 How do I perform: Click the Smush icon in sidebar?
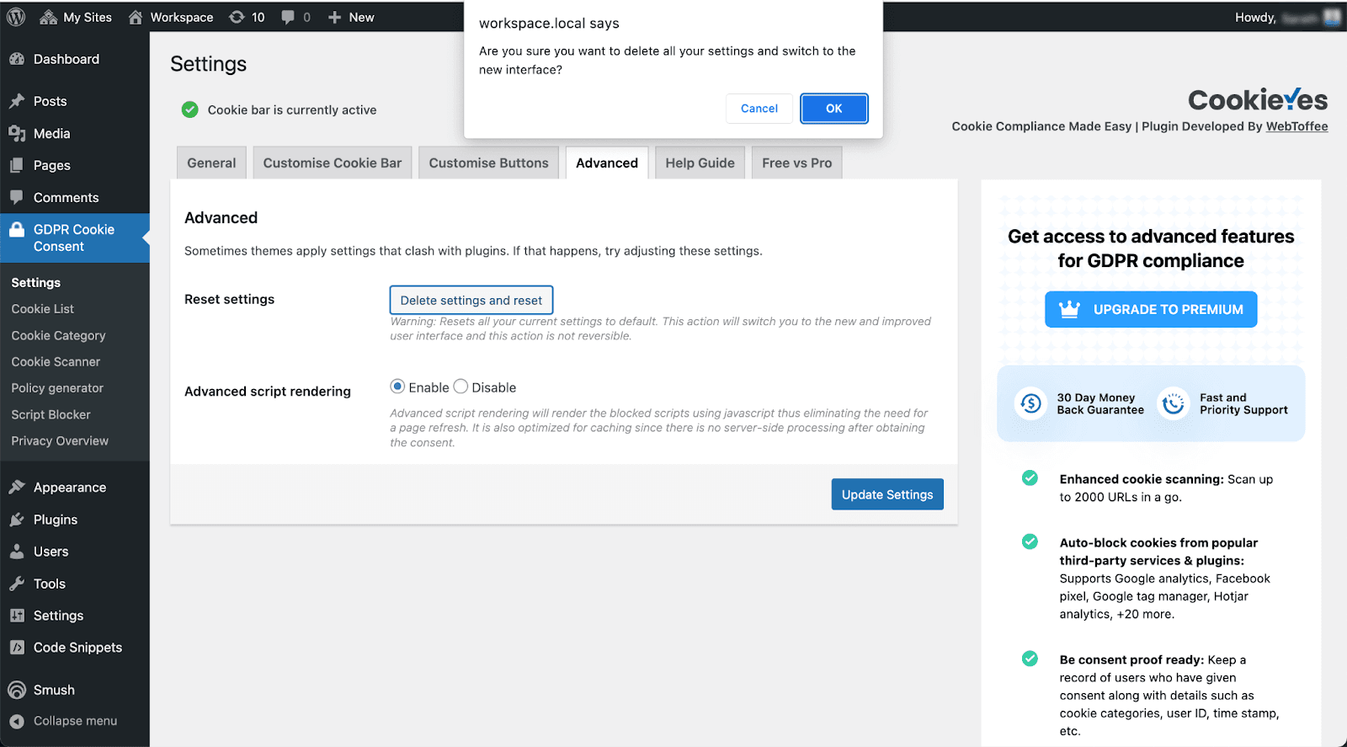pyautogui.click(x=17, y=690)
